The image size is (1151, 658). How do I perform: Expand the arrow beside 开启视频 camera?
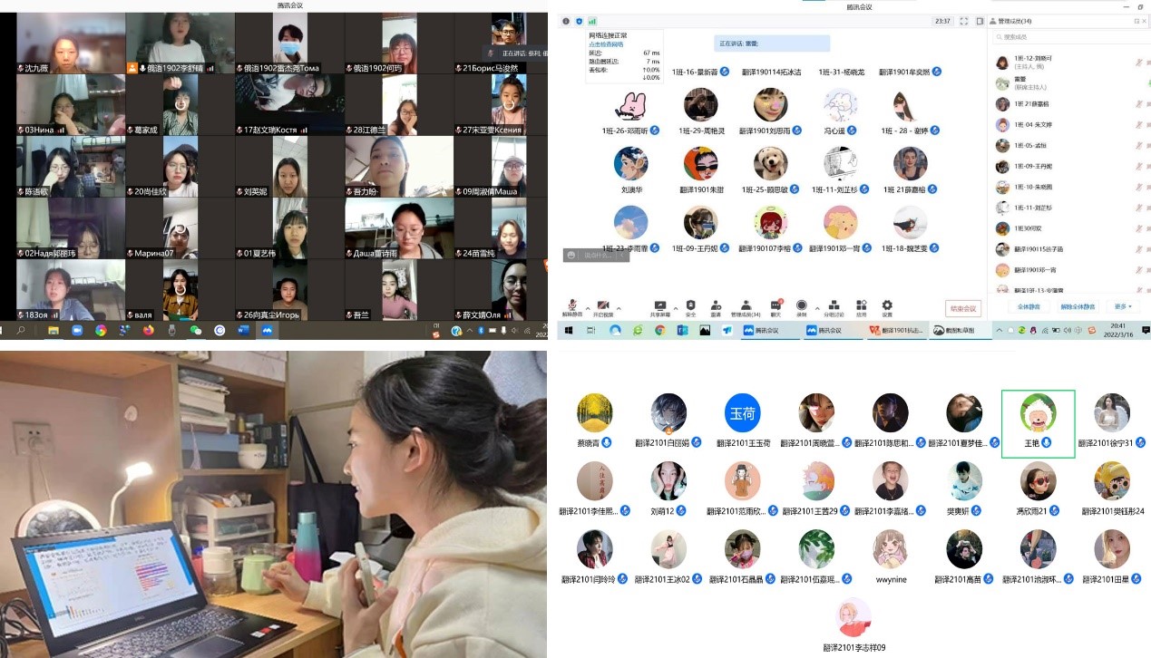[x=619, y=308]
